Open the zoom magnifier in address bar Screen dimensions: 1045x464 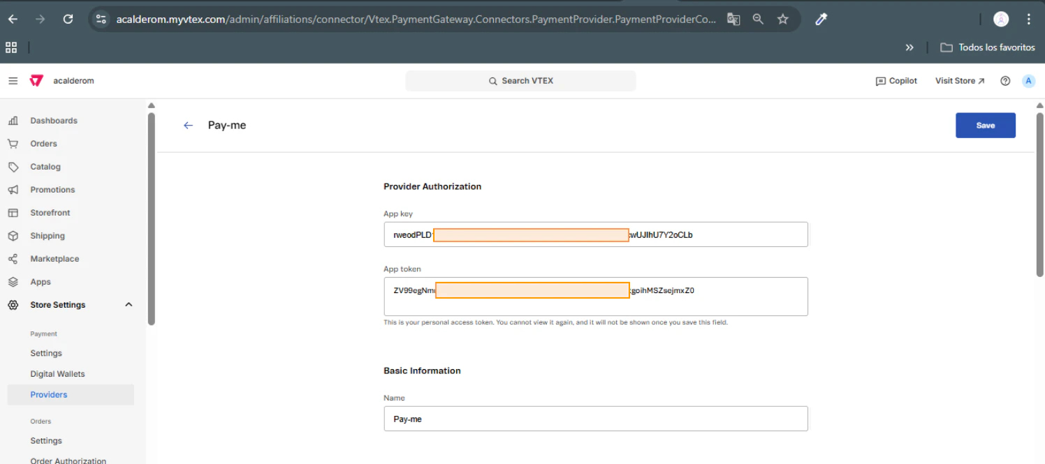(x=758, y=20)
